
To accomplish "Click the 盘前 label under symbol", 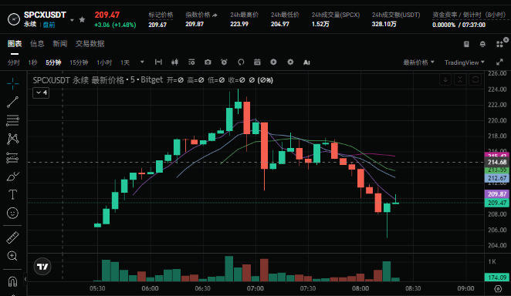I will click(49, 25).
